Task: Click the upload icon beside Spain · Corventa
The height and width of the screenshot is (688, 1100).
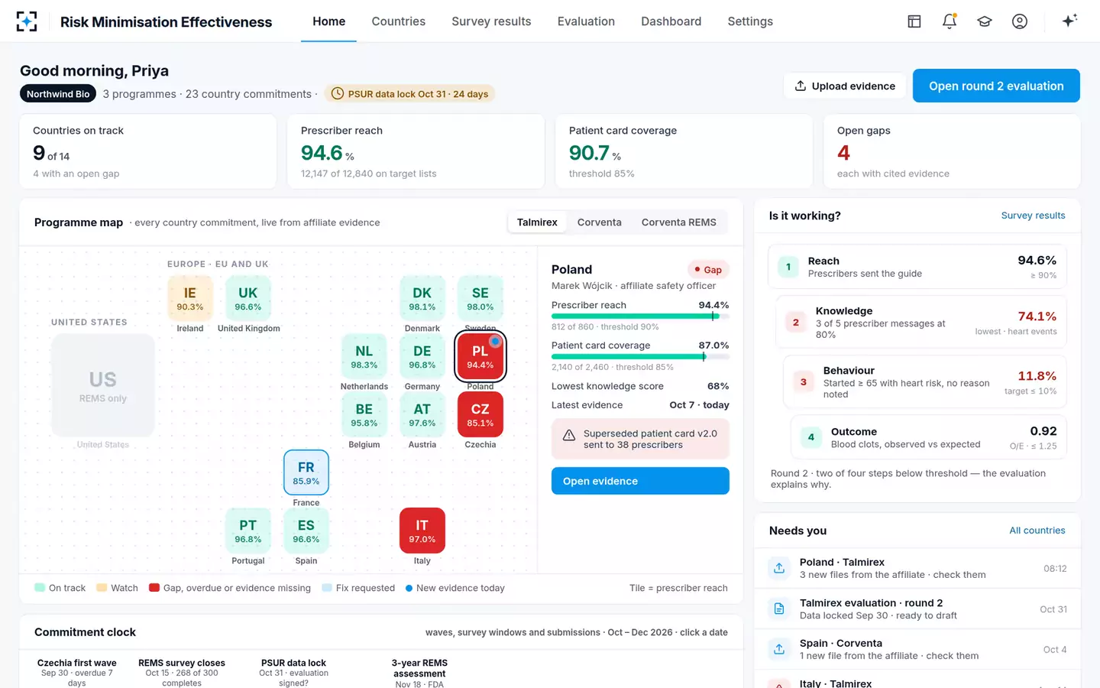Action: click(779, 649)
